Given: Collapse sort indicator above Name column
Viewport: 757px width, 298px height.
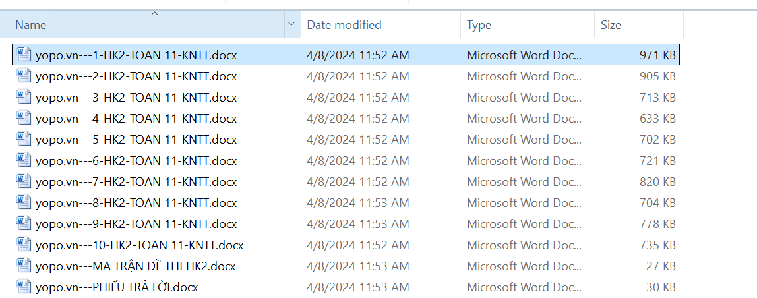Looking at the screenshot, I should coord(154,13).
